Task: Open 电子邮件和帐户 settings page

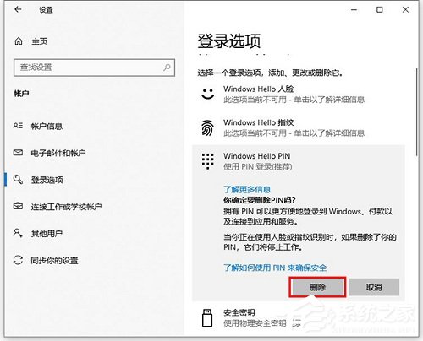Action: coord(58,153)
